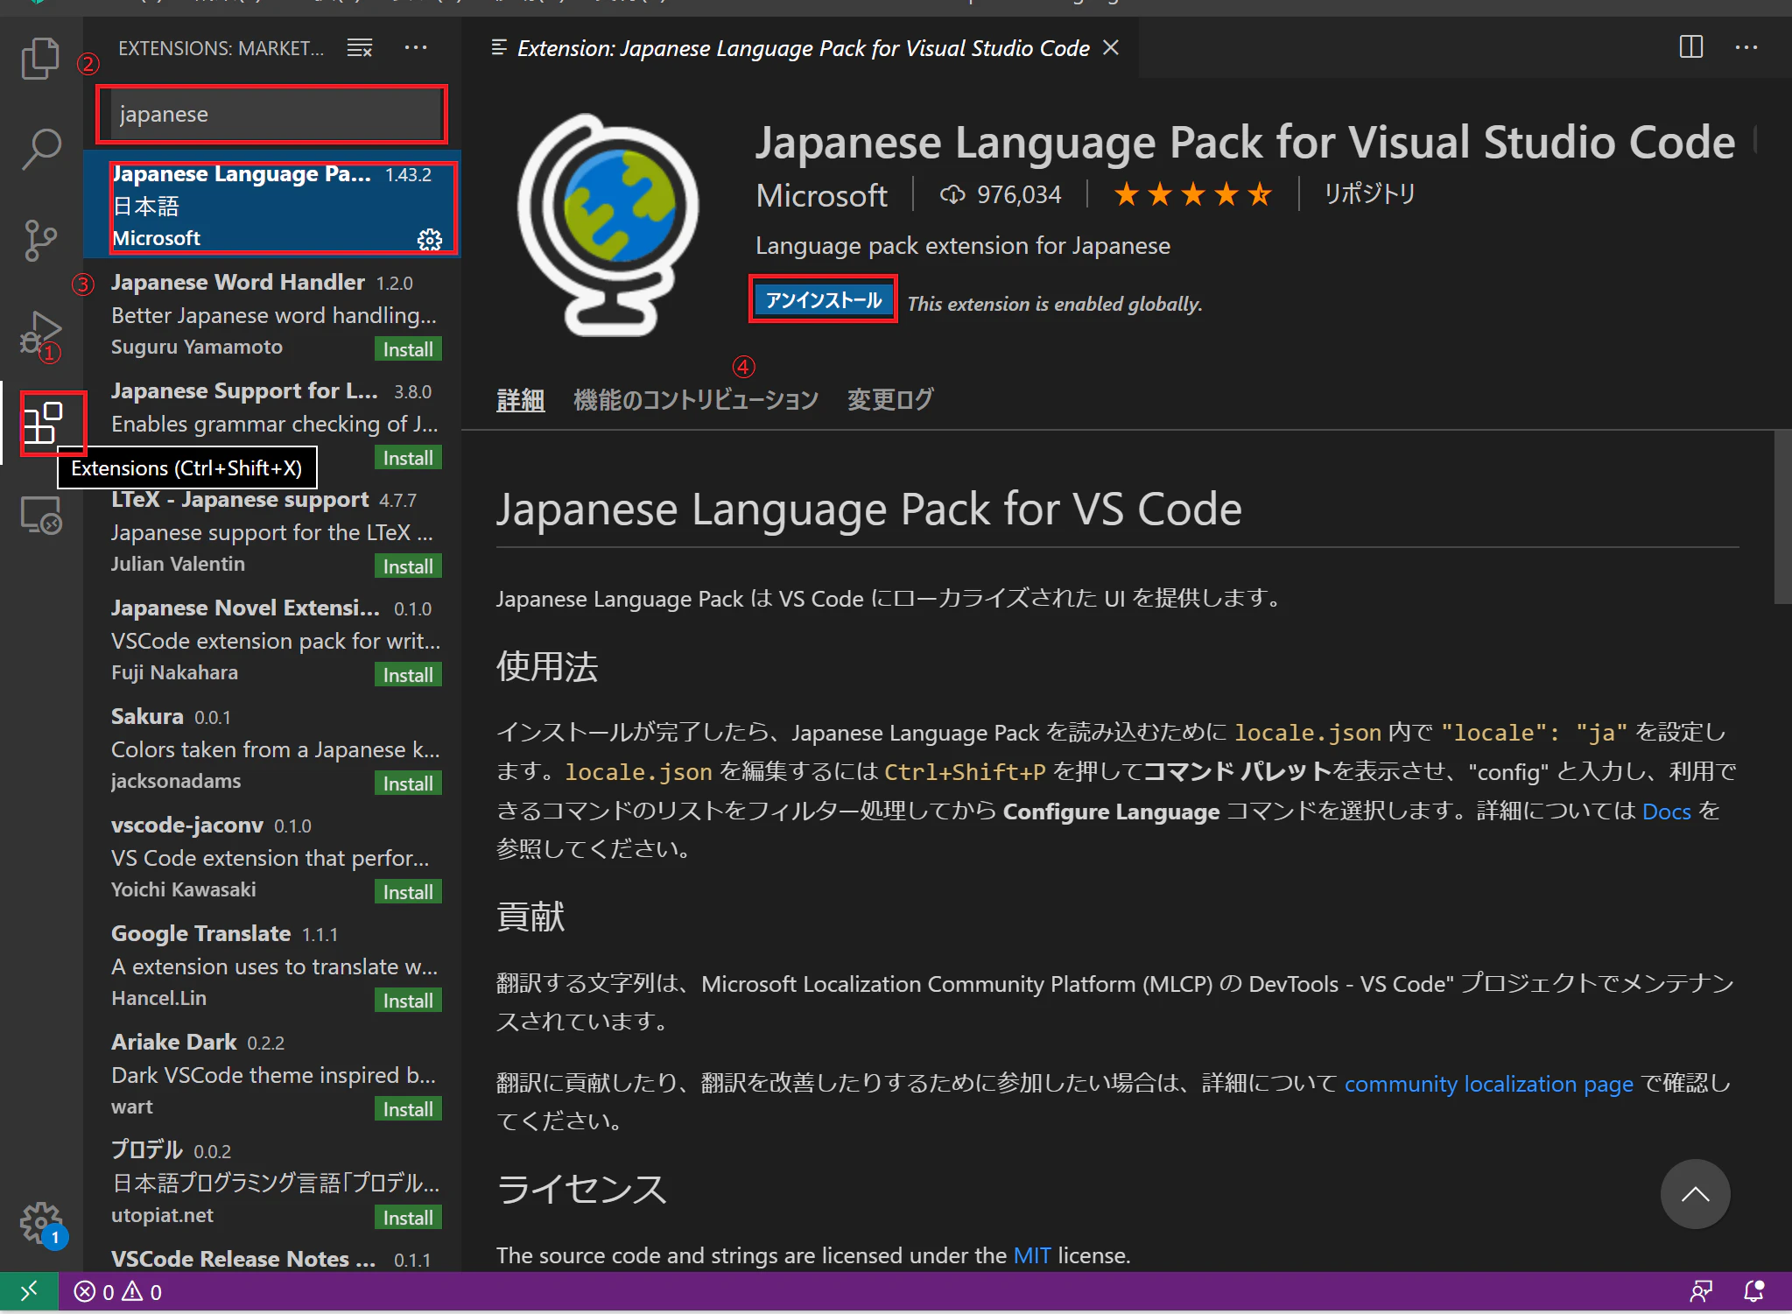Open editor more actions menu

click(x=1746, y=47)
